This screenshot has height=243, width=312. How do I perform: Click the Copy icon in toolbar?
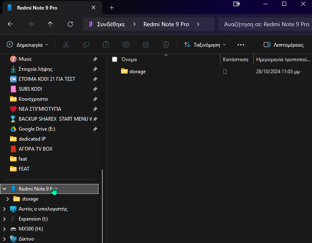click(x=86, y=45)
